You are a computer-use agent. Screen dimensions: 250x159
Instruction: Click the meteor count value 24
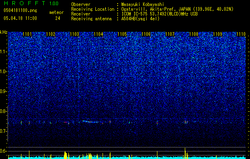(58, 18)
